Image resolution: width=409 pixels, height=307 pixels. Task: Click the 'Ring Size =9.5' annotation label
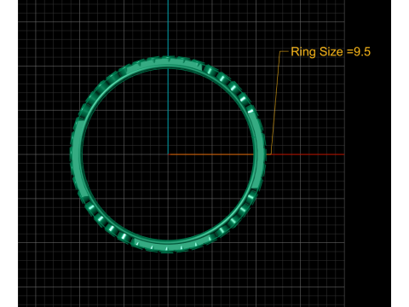click(331, 52)
